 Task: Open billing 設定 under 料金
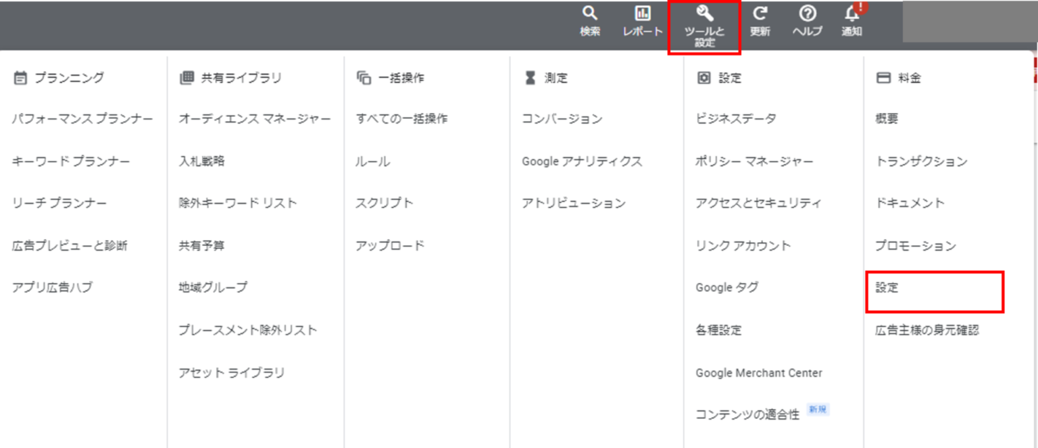click(x=887, y=288)
